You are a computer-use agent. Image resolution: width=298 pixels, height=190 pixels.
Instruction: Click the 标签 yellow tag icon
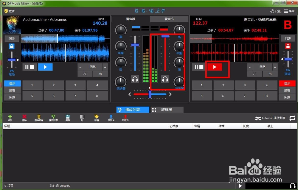(97, 118)
